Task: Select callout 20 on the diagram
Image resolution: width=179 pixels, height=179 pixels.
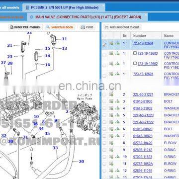Action: [x=82, y=161]
